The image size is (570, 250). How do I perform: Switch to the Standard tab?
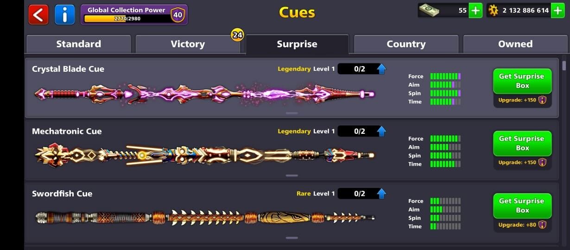[79, 44]
